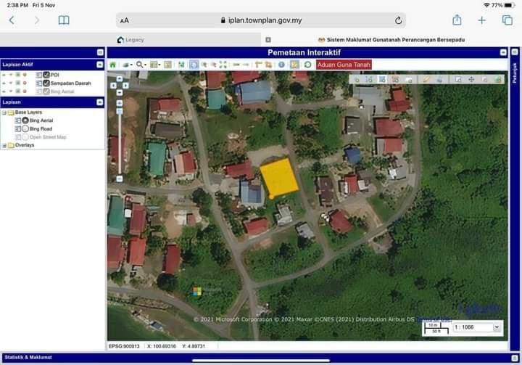The width and height of the screenshot is (522, 365).
Task: Open the map scale dropdown
Action: [x=497, y=327]
